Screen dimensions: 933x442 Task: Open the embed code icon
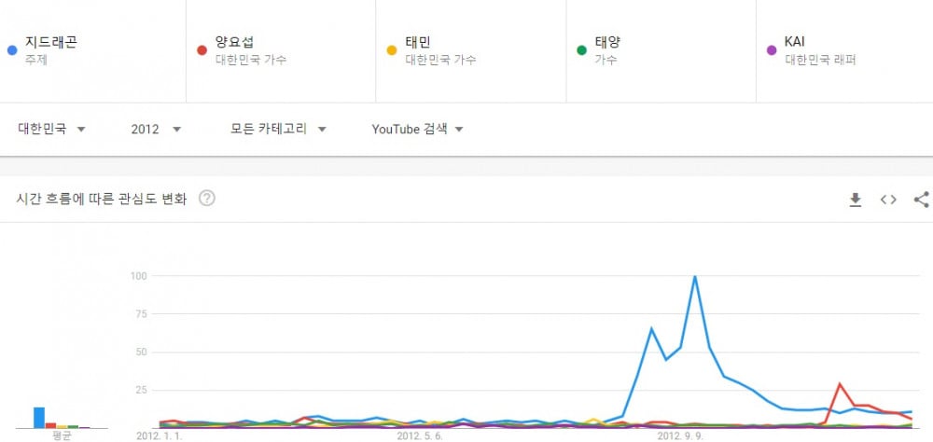pos(888,200)
